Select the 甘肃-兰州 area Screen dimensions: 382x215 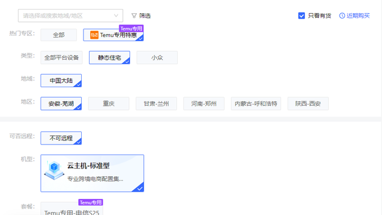pos(156,103)
